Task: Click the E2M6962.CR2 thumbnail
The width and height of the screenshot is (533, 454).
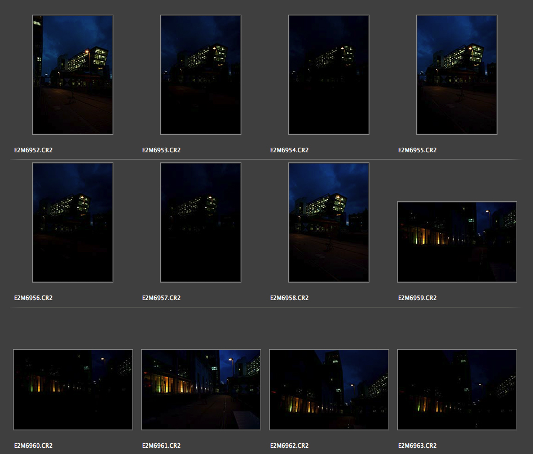Action: (x=329, y=389)
